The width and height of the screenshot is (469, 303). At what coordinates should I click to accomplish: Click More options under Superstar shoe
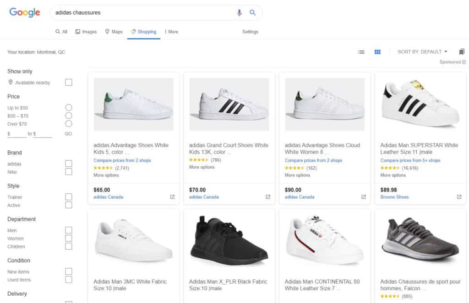pos(393,175)
